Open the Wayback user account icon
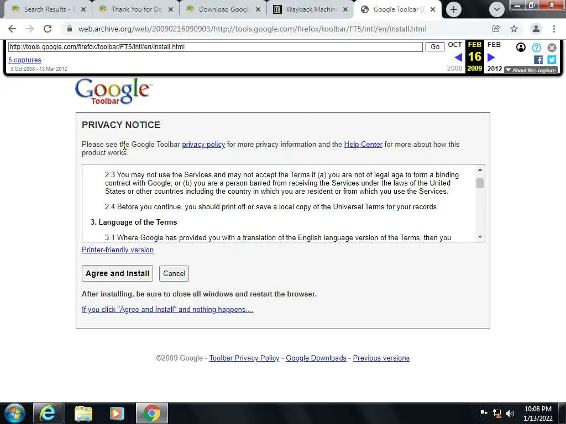Image resolution: width=566 pixels, height=424 pixels. [521, 47]
